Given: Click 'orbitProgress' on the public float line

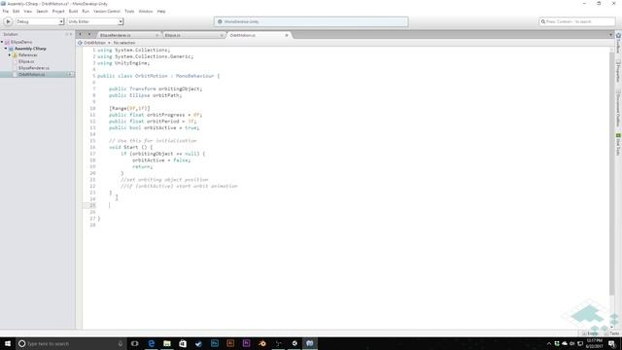Looking at the screenshot, I should [x=166, y=115].
